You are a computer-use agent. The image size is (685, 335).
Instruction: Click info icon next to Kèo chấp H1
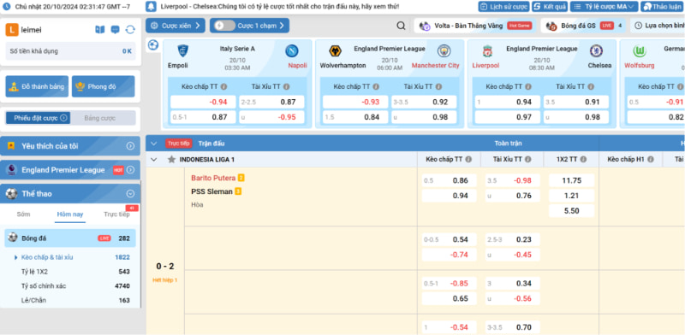[x=651, y=160]
